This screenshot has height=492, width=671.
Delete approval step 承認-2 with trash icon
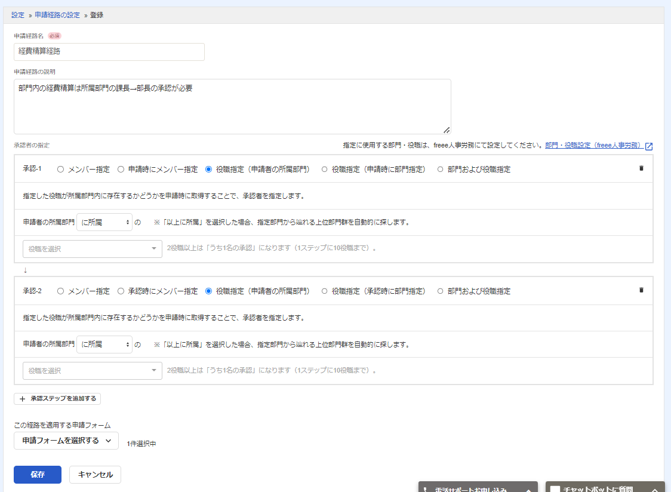click(641, 290)
